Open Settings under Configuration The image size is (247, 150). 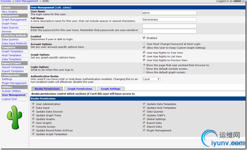7,79
